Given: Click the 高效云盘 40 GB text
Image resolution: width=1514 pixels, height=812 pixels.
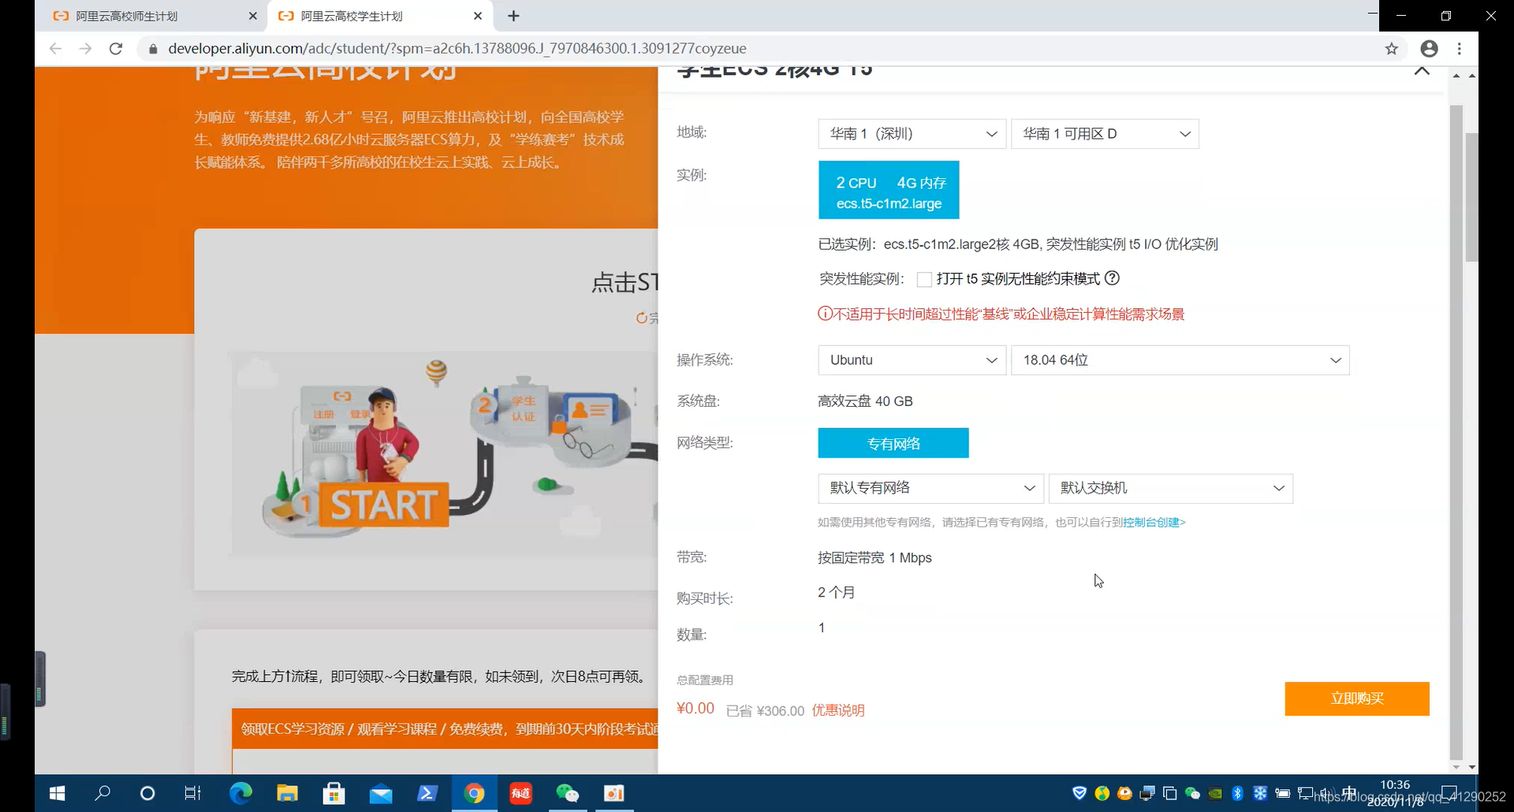Looking at the screenshot, I should pyautogui.click(x=865, y=401).
